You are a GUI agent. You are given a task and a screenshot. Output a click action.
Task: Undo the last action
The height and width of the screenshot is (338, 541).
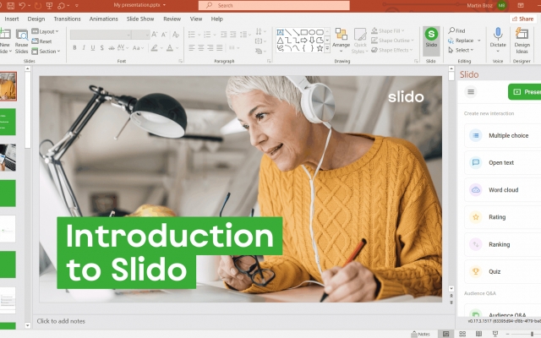[22, 5]
